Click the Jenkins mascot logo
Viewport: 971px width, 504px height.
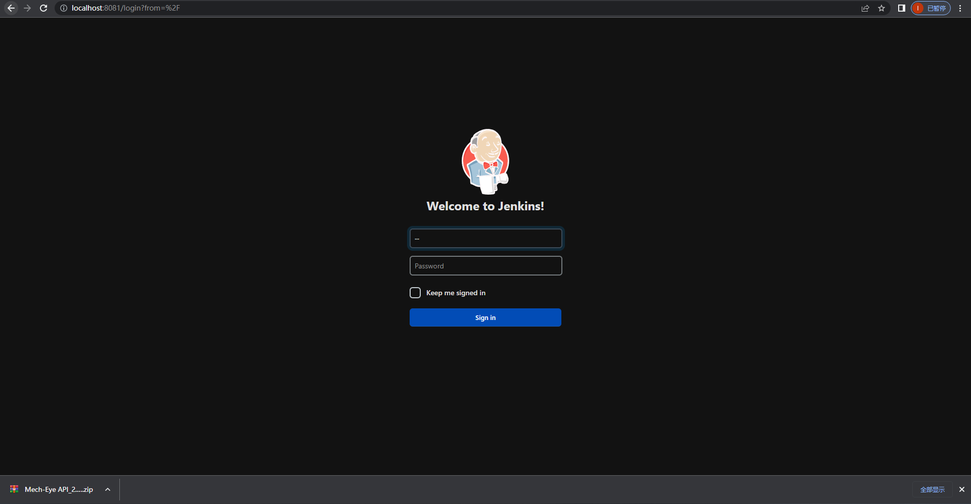(485, 161)
